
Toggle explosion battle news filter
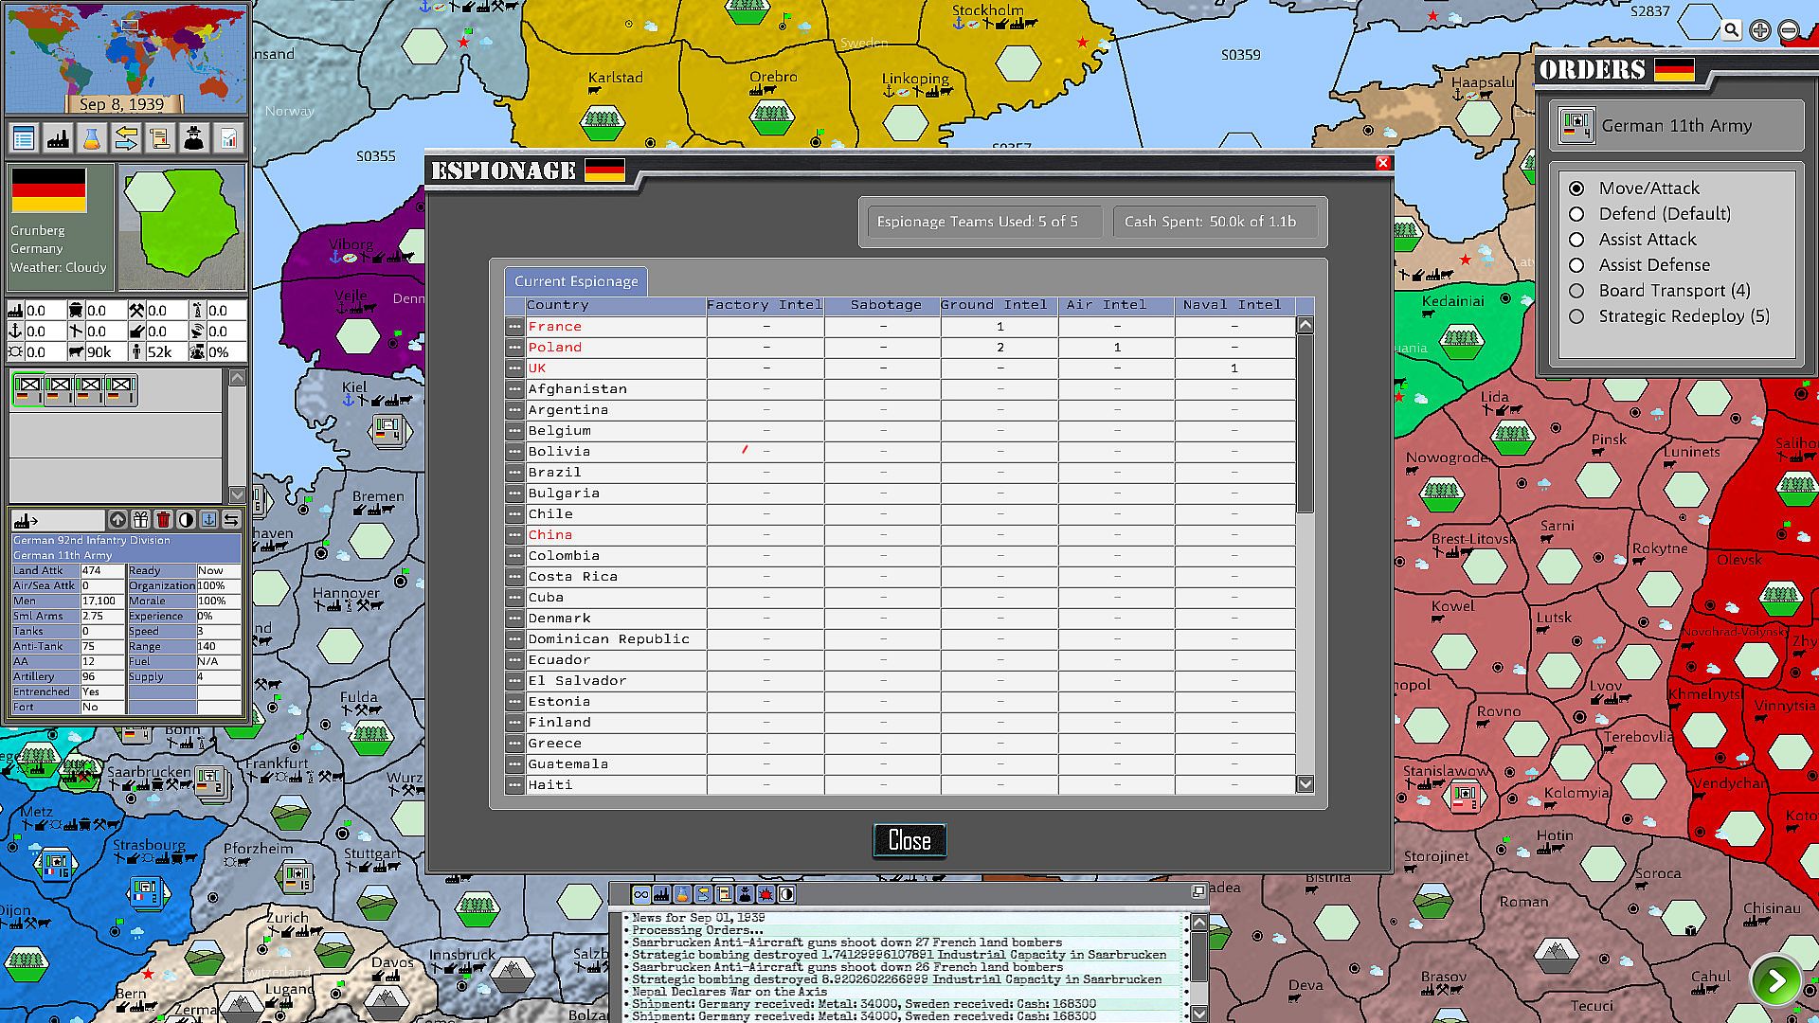(765, 894)
